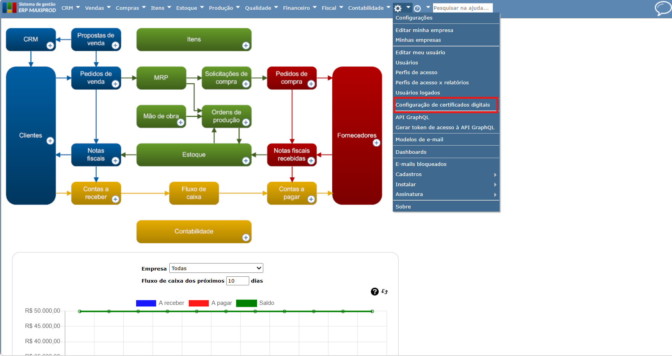Add new via Propostas de venda plus
The width and height of the screenshot is (672, 356).
pyautogui.click(x=115, y=46)
